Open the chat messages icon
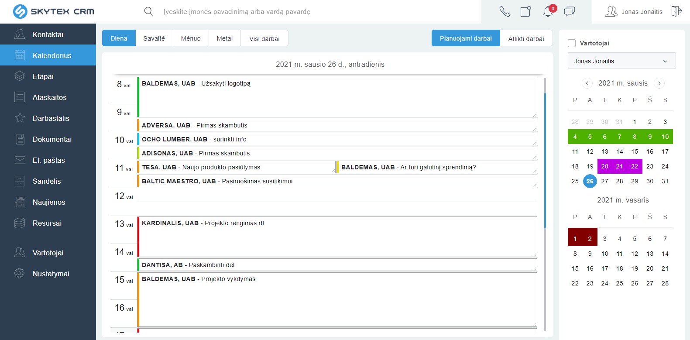Screen dimensions: 690x340 pyautogui.click(x=570, y=11)
